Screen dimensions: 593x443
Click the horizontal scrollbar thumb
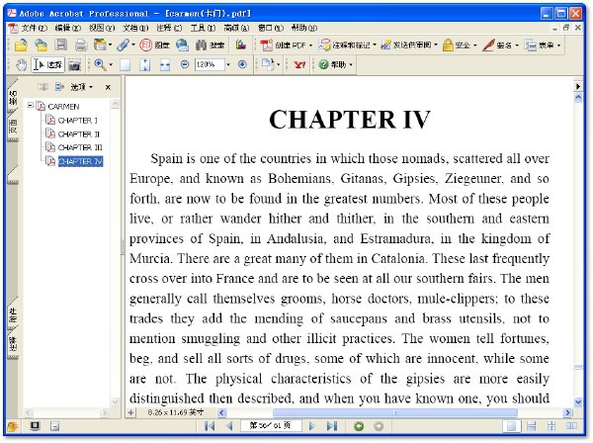(x=394, y=412)
